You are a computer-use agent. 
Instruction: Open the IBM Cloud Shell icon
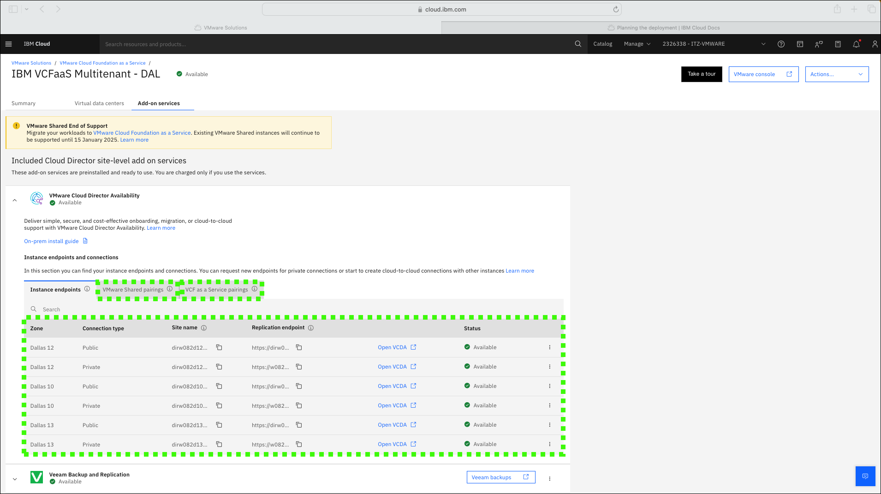tap(800, 44)
